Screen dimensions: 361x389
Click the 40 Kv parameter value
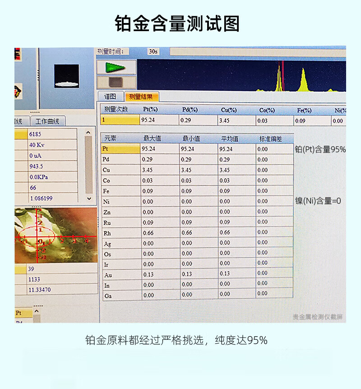[x=37, y=145]
